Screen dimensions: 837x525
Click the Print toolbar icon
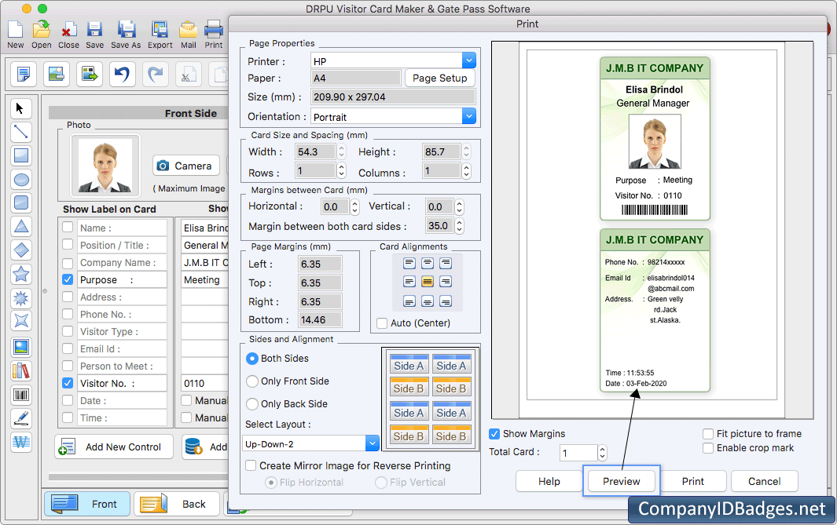point(214,35)
